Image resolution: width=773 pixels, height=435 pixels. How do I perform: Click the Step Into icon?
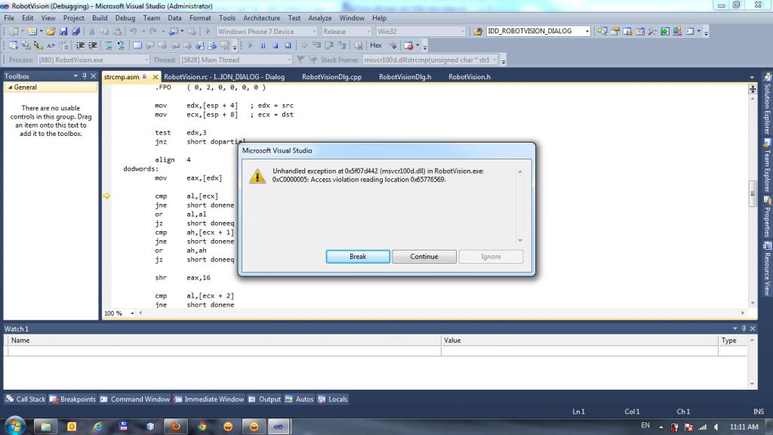coord(316,45)
